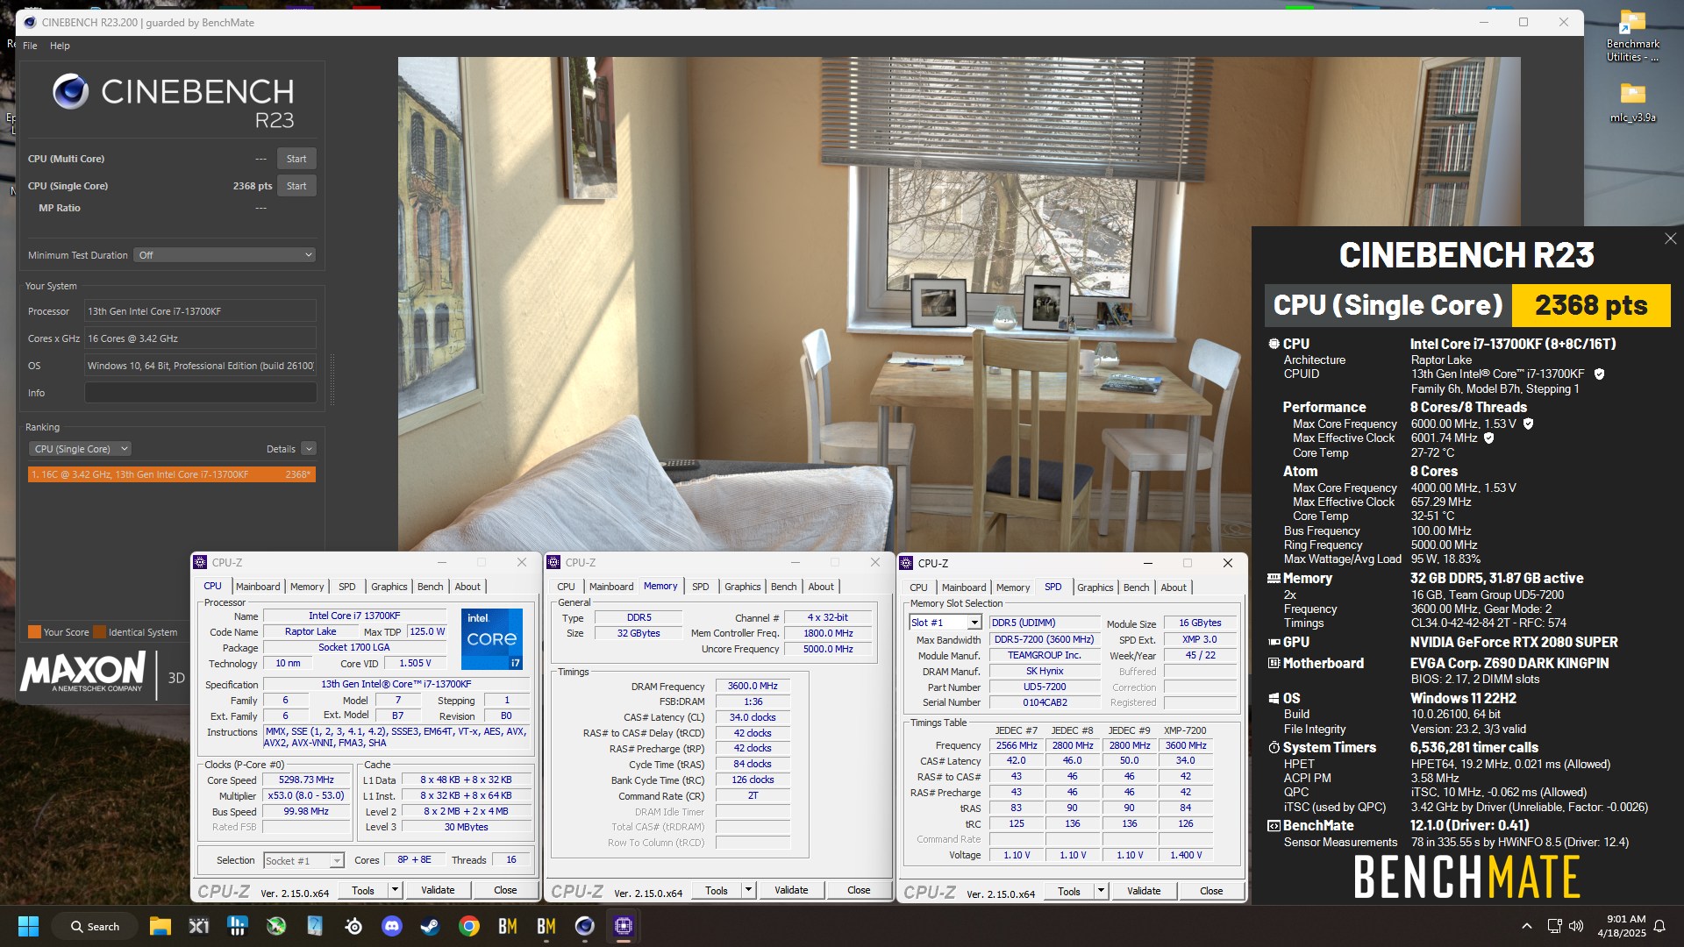The width and height of the screenshot is (1684, 947).
Task: Open the Ranking CPU (Single Core) dropdown
Action: coord(80,449)
